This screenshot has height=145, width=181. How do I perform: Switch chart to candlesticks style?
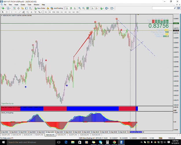click(x=71, y=8)
